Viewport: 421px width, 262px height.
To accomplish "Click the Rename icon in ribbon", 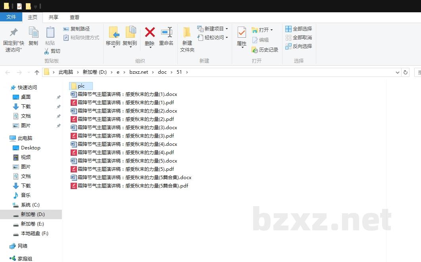I will click(x=166, y=33).
